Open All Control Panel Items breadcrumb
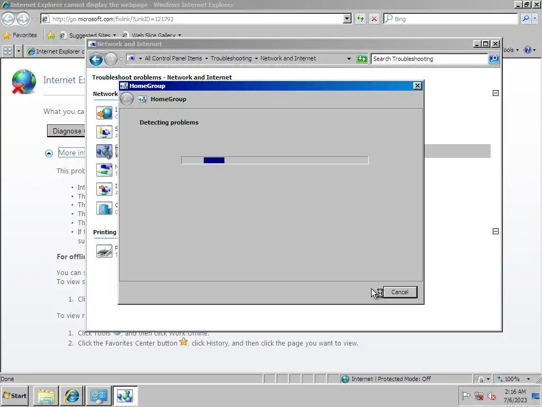Viewport: 542px width, 407px height. click(173, 58)
